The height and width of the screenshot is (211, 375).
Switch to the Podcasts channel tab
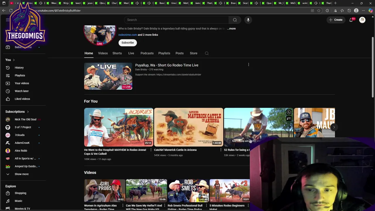[x=147, y=53]
